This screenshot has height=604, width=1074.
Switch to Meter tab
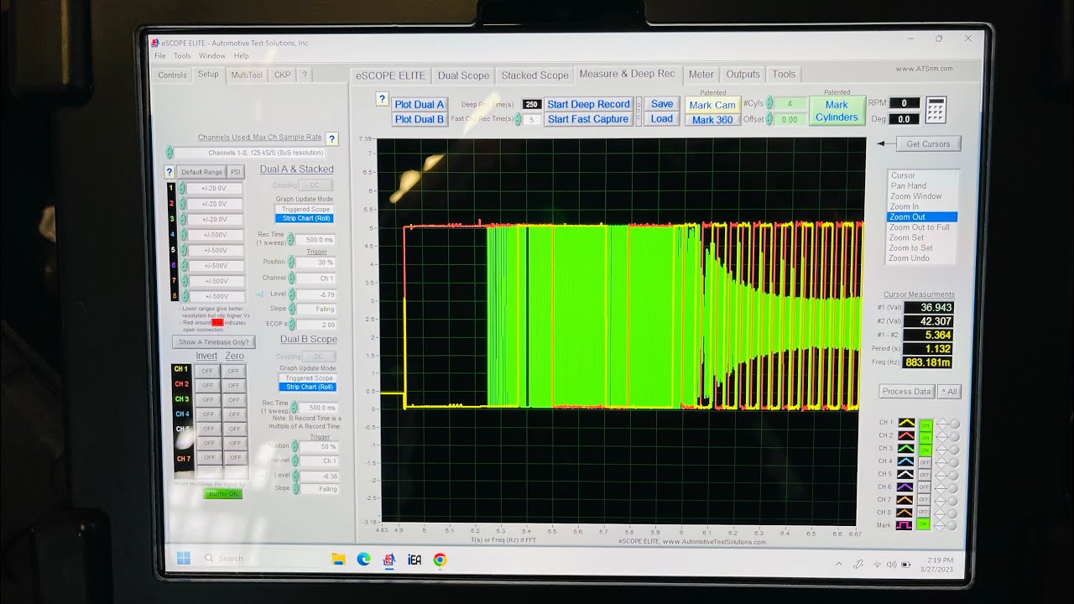click(701, 74)
